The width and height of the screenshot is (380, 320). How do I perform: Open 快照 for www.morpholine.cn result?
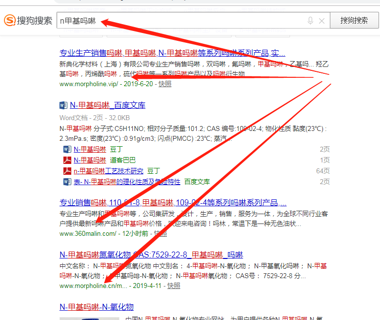tap(174, 286)
